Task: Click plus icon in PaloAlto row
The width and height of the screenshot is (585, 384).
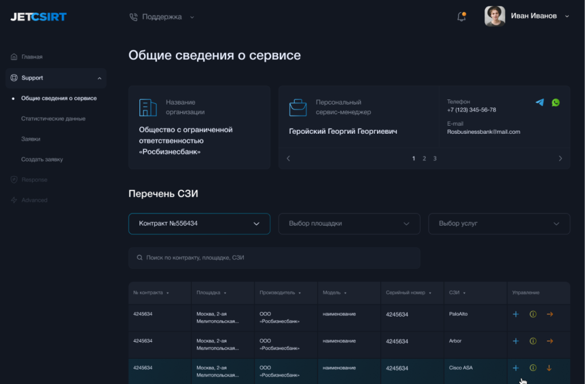Action: pos(515,314)
